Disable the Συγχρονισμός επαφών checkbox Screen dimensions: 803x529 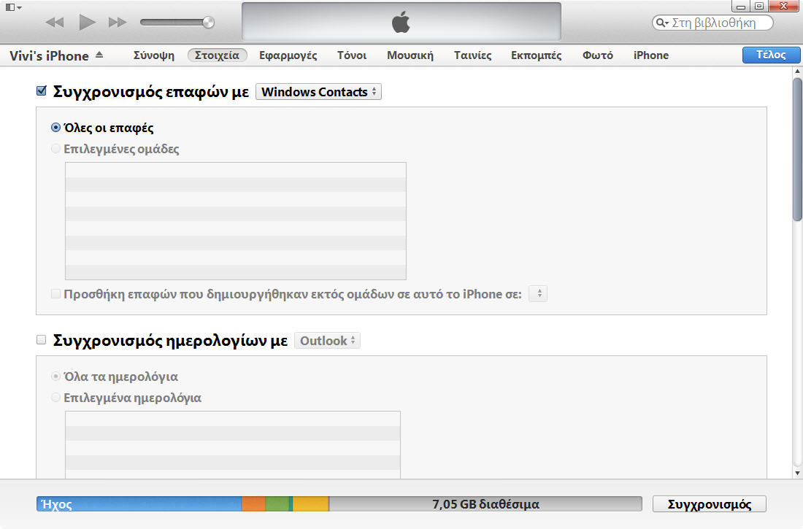42,91
